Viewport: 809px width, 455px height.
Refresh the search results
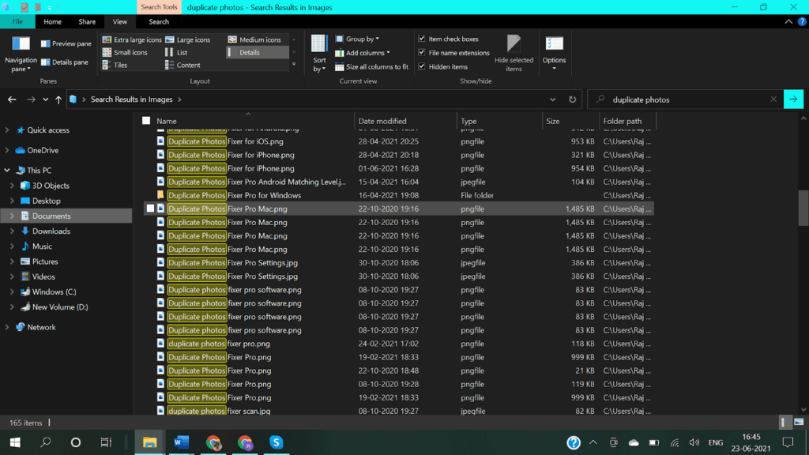point(572,100)
